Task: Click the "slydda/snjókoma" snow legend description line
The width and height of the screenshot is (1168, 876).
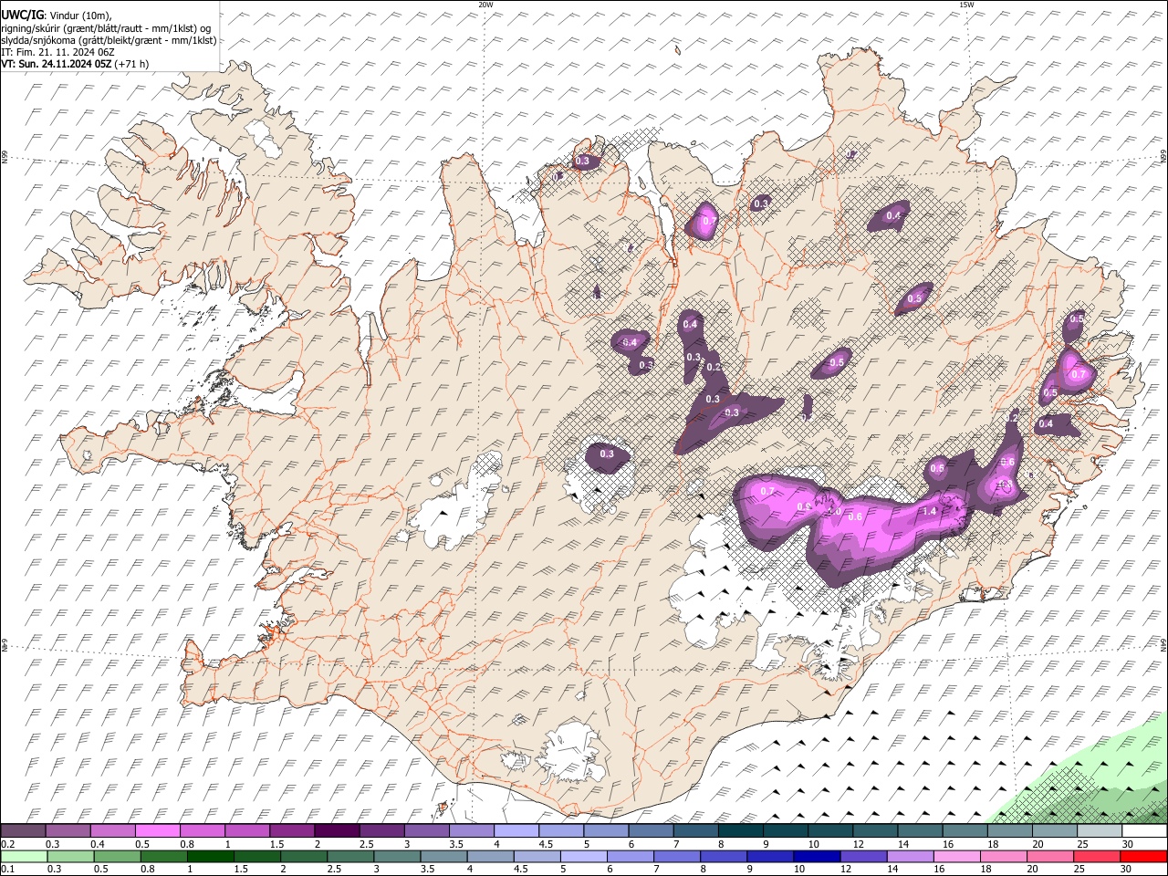Action: (x=109, y=40)
